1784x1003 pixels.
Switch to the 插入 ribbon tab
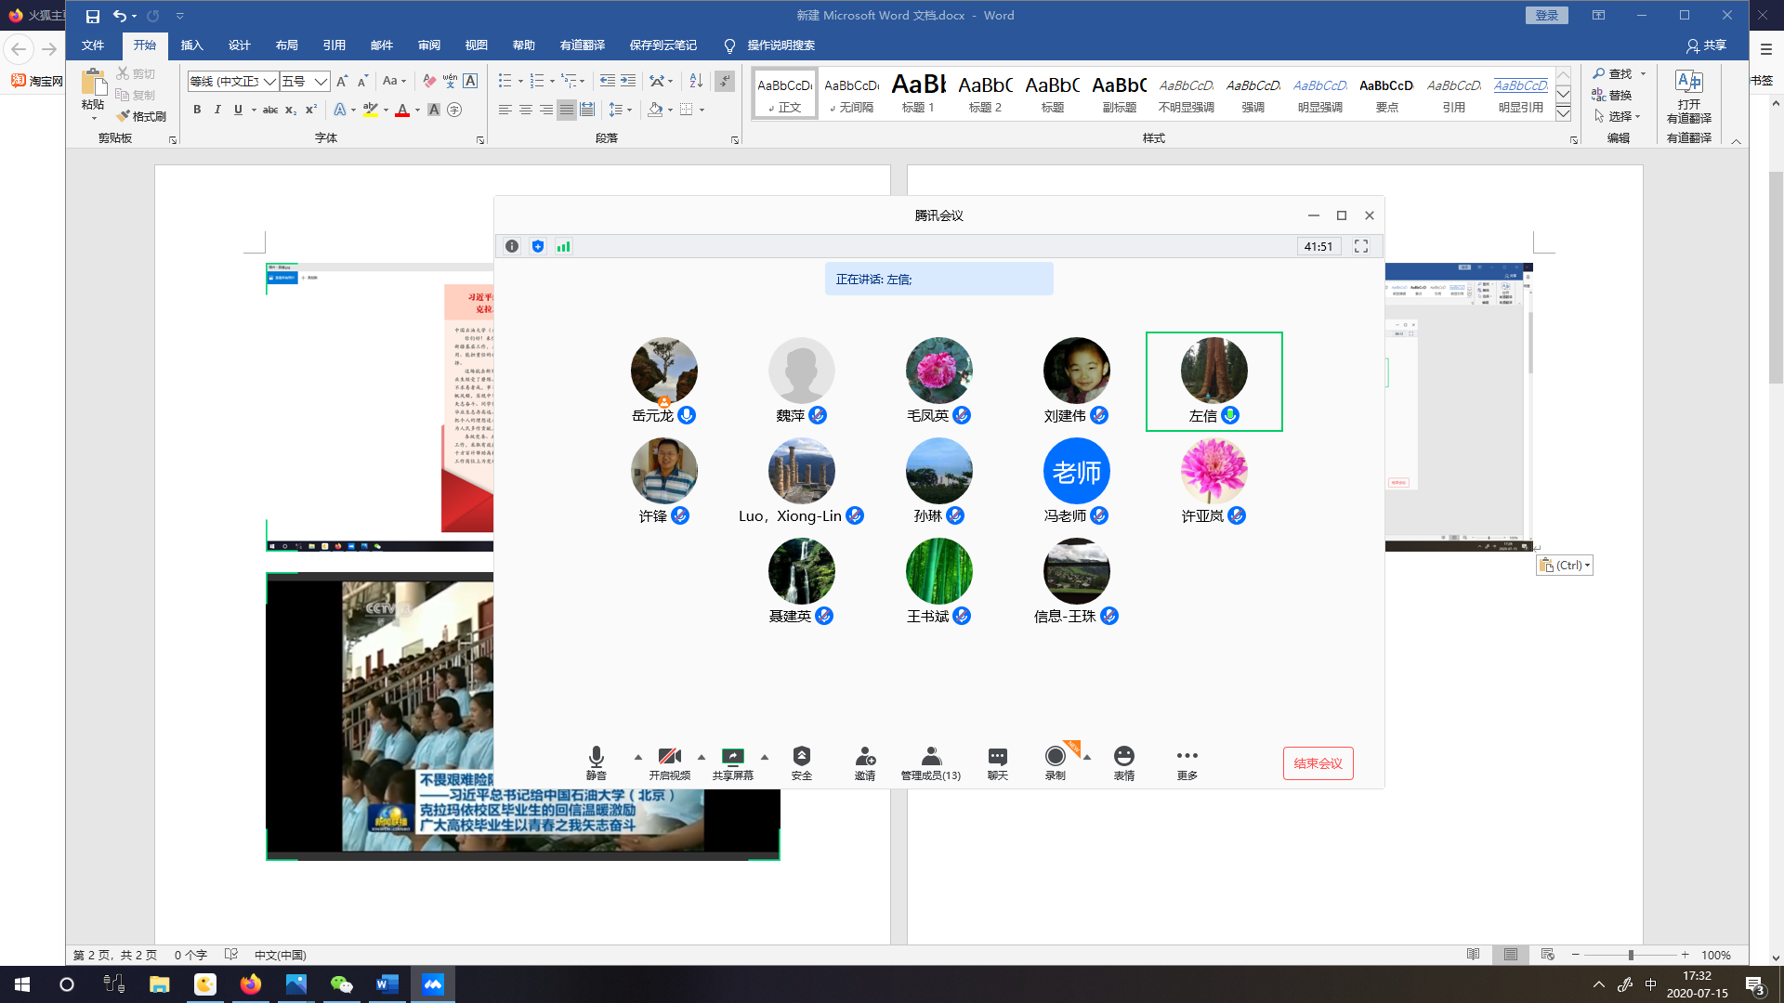tap(191, 46)
